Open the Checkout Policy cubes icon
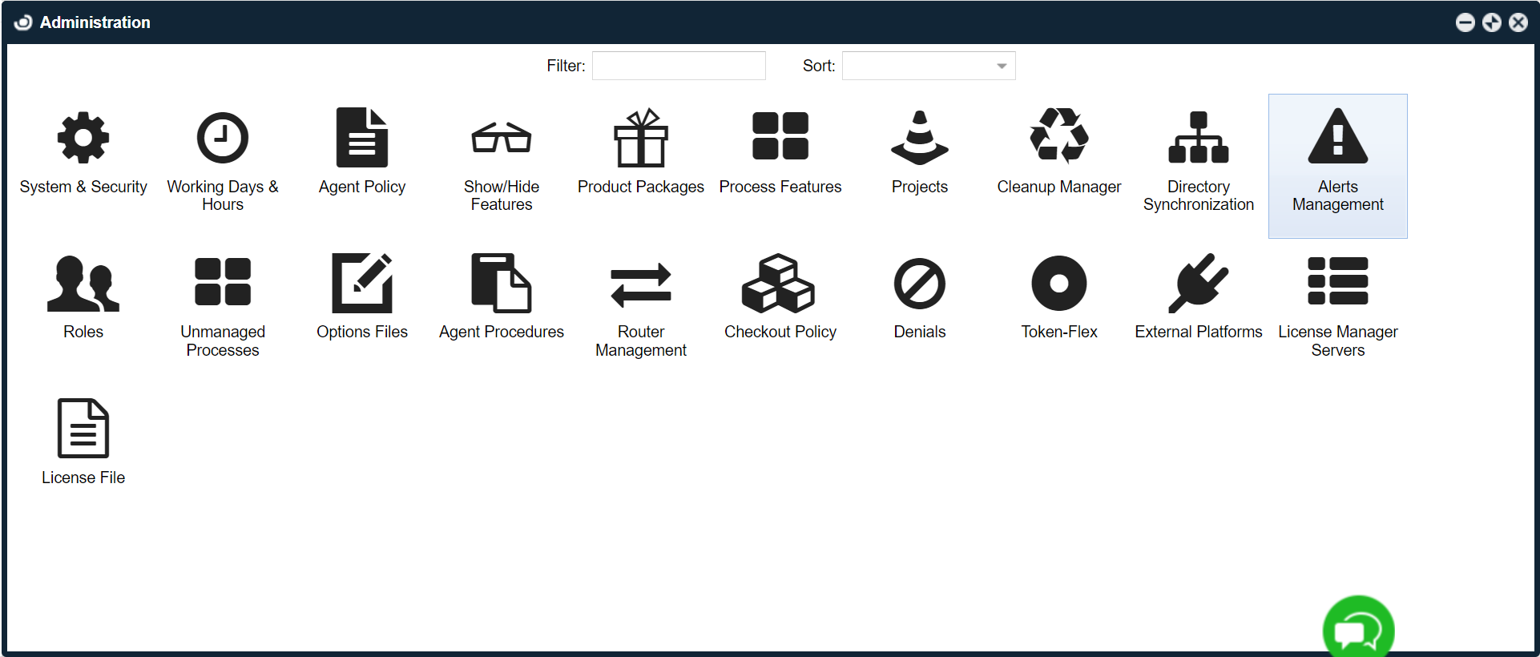Screen dimensions: 1540x657 [x=780, y=284]
